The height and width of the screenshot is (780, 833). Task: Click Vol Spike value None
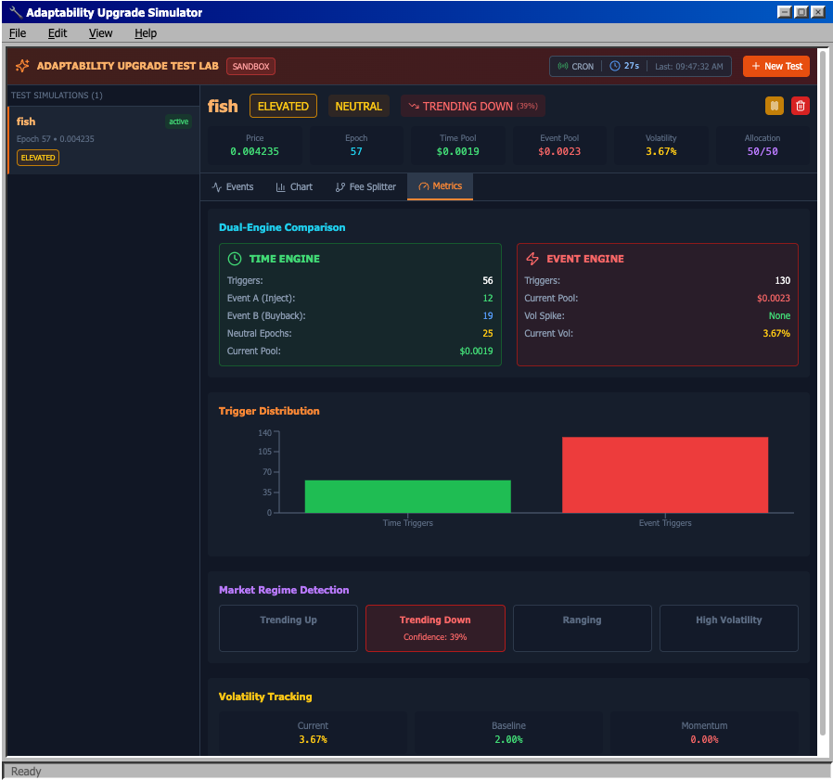[779, 315]
